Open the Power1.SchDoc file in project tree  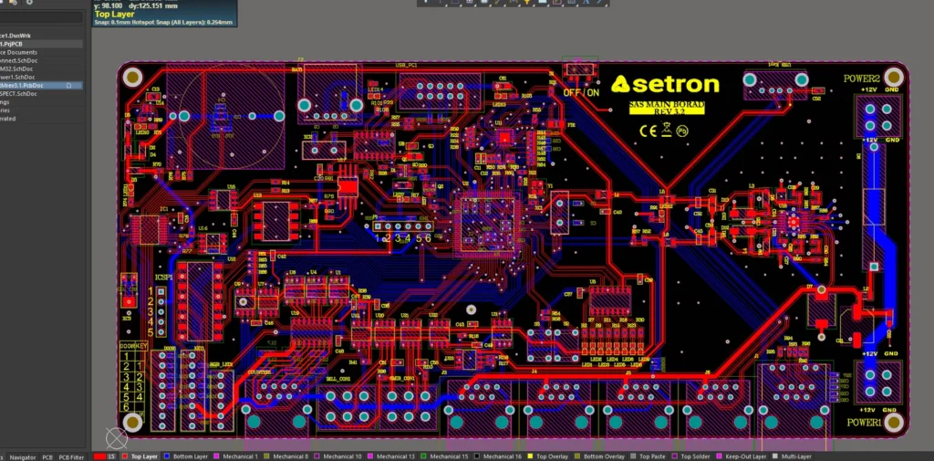coord(18,77)
